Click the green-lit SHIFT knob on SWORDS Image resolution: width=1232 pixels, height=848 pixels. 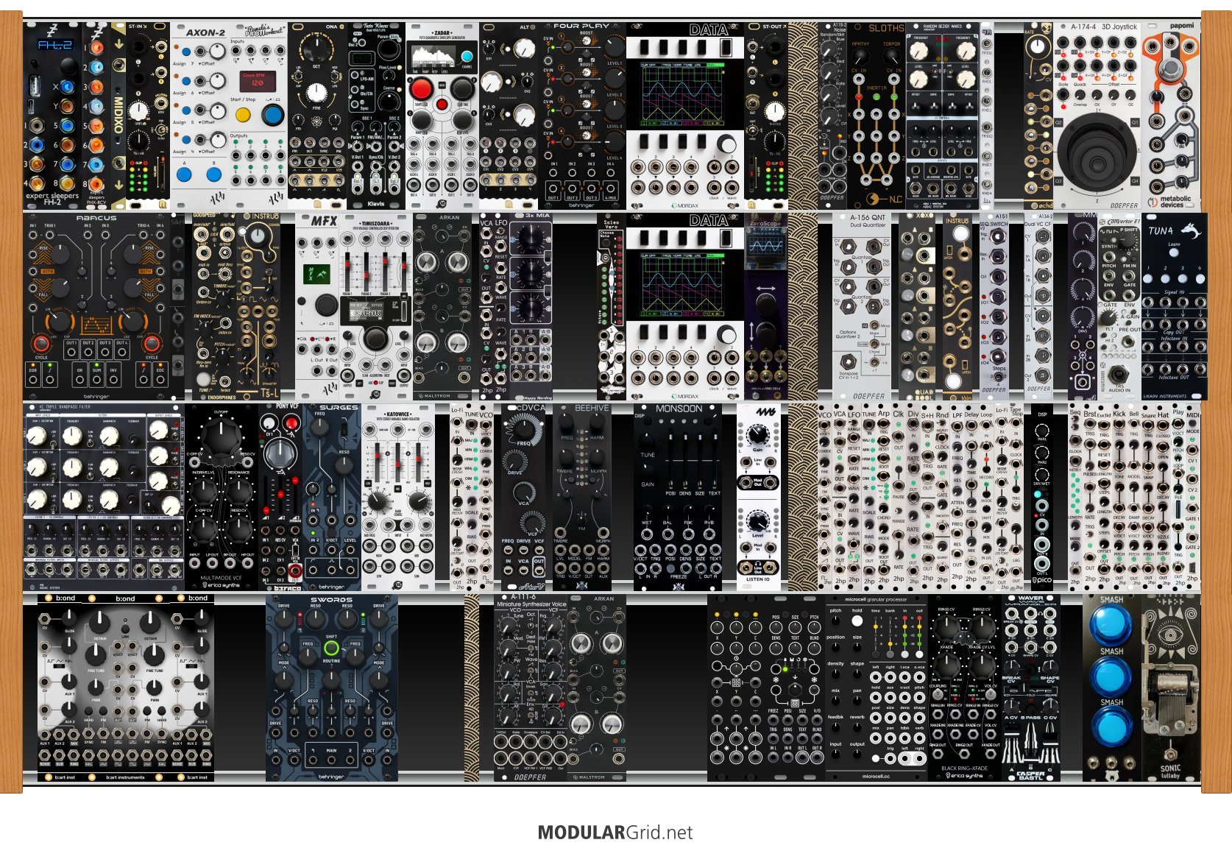click(331, 649)
